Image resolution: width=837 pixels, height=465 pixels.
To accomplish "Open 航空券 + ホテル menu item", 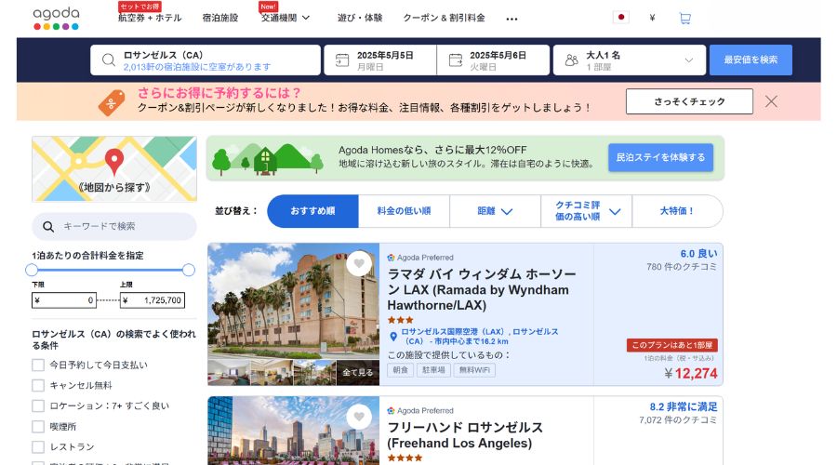I will (150, 18).
